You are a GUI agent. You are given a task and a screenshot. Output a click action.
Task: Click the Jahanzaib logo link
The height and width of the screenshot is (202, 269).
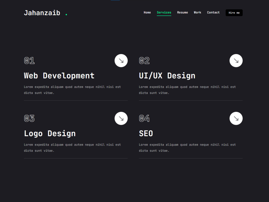pos(46,13)
